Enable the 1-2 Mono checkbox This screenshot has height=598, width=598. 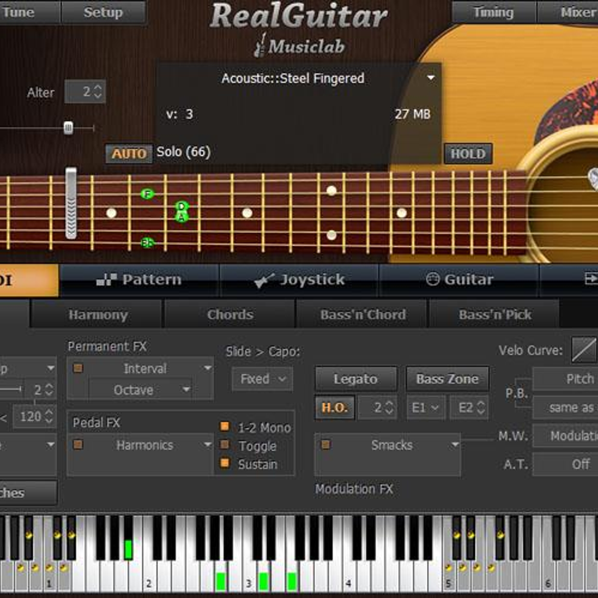[x=225, y=427]
